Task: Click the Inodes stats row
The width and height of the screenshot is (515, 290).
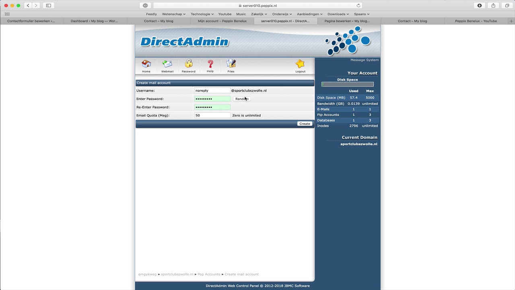Action: (x=348, y=126)
